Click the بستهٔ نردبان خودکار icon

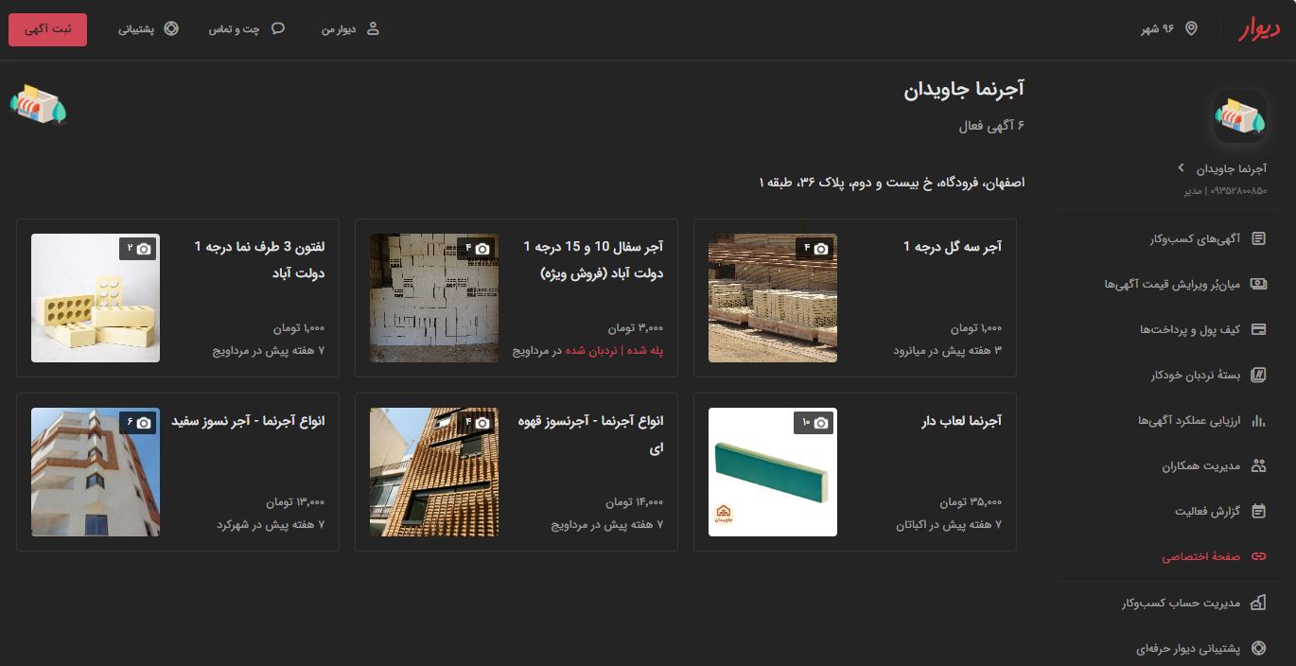[x=1258, y=376]
